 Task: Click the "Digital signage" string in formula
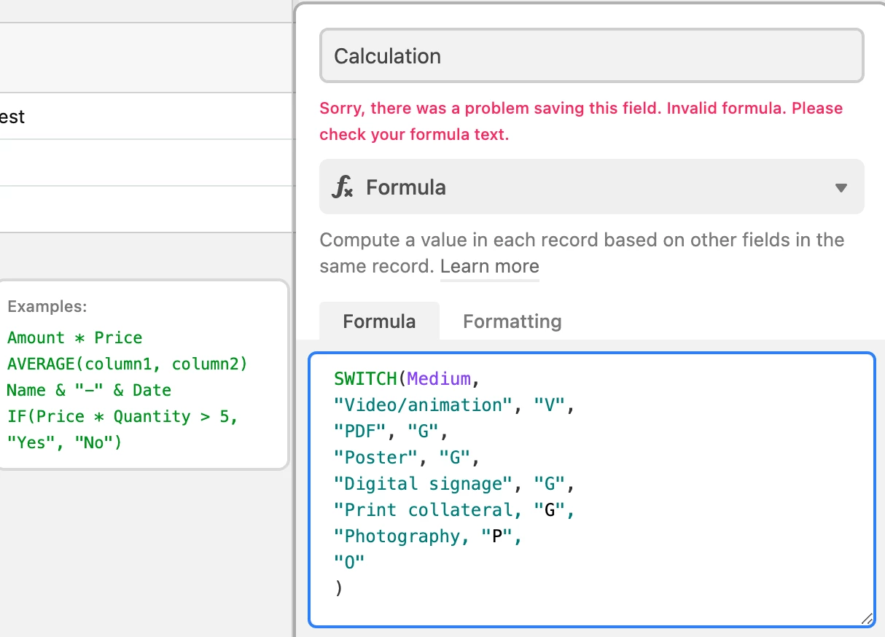424,484
